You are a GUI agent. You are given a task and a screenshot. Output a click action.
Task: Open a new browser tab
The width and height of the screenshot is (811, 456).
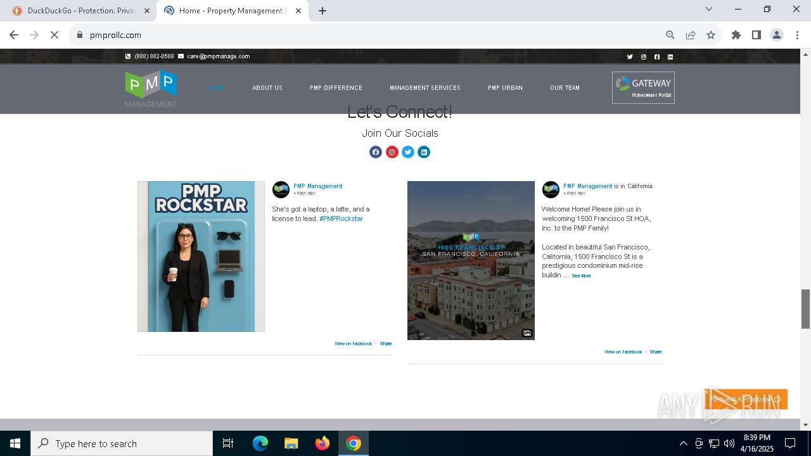click(322, 11)
